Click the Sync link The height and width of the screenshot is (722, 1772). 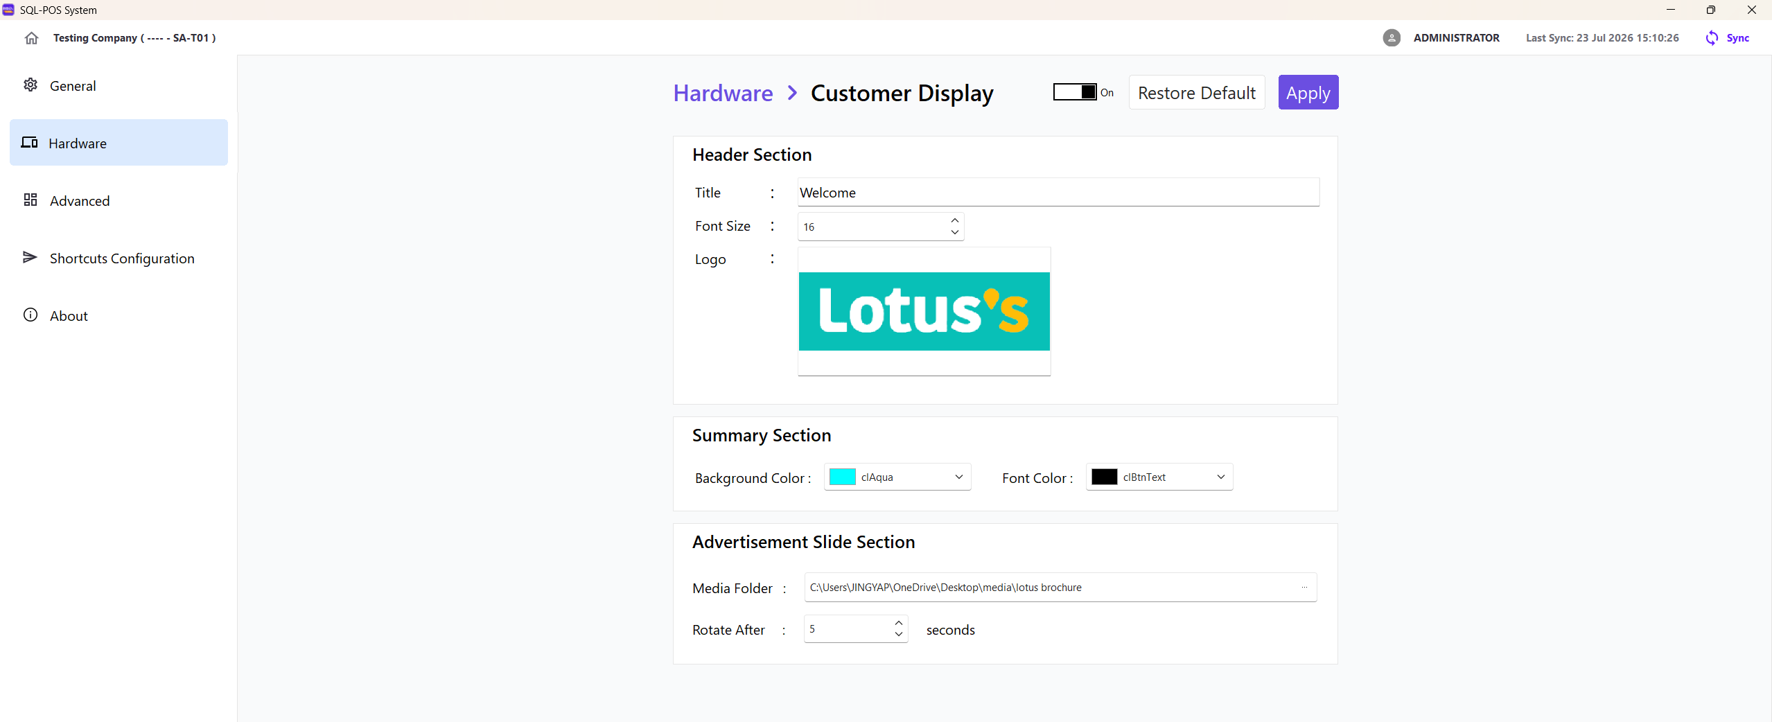click(x=1737, y=38)
